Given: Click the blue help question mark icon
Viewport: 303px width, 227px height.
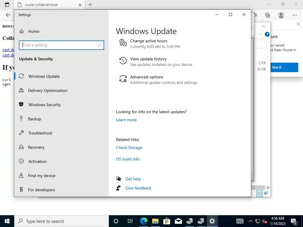Looking at the screenshot, I should 267,34.
